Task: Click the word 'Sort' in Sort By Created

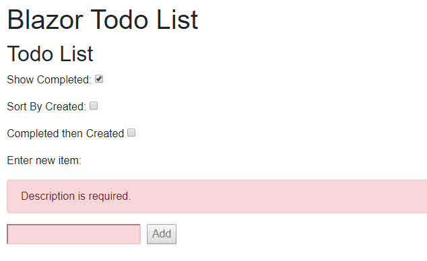Action: 17,106
